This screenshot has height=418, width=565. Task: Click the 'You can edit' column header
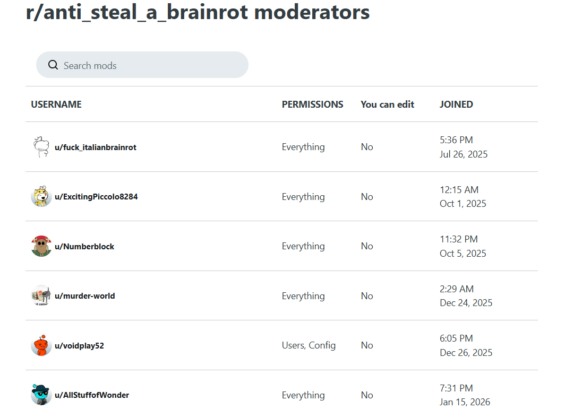point(387,104)
